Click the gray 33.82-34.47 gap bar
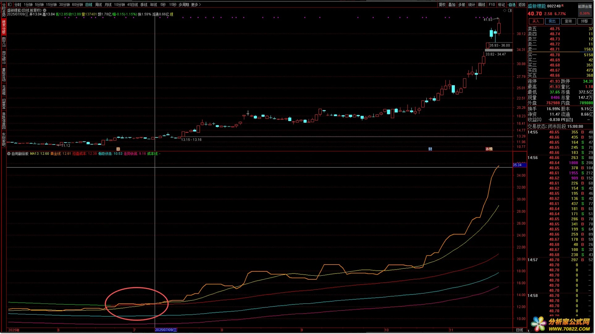 tap(498, 50)
